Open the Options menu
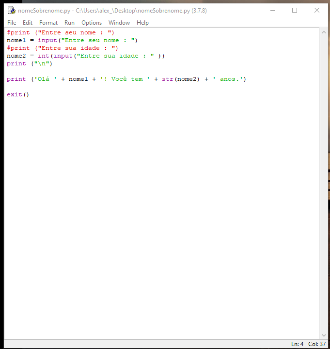Screen dimensions: 330x349 tap(92, 23)
